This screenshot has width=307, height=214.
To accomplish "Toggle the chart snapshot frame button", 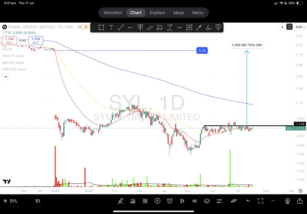I will click(290, 27).
